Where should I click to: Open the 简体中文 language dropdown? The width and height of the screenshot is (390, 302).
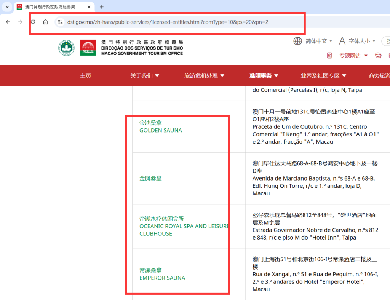(x=318, y=41)
